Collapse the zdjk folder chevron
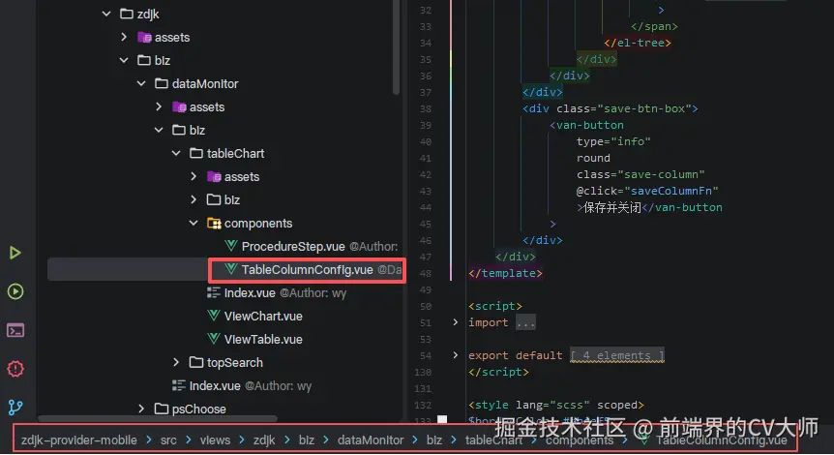 pos(106,14)
